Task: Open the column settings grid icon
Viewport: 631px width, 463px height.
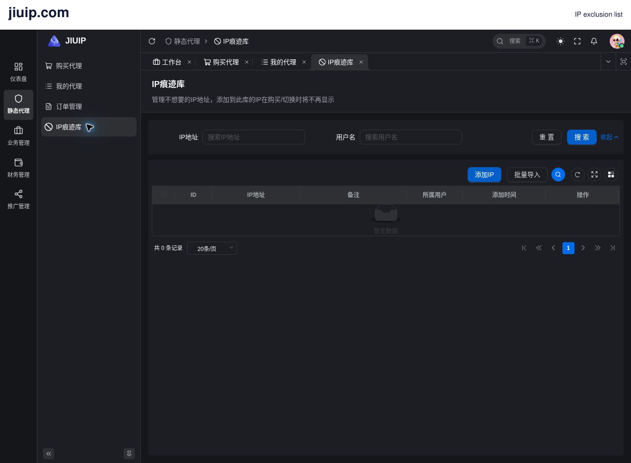Action: [611, 175]
